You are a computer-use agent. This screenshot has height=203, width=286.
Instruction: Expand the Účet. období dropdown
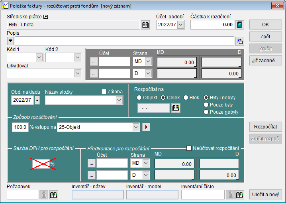coord(181,25)
